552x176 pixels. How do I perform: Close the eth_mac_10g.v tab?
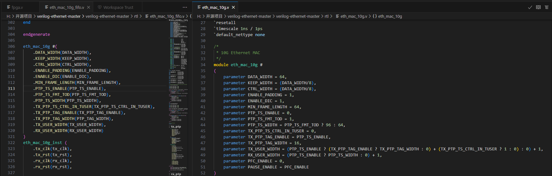coord(233,7)
